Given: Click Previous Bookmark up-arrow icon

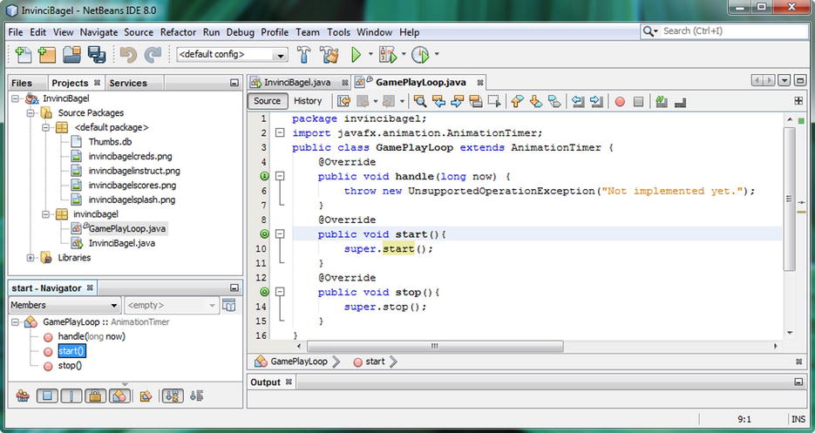Looking at the screenshot, I should point(517,101).
